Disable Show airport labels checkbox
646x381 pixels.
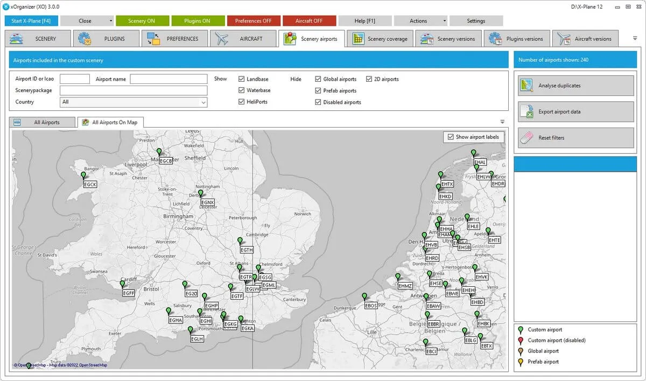(x=450, y=137)
